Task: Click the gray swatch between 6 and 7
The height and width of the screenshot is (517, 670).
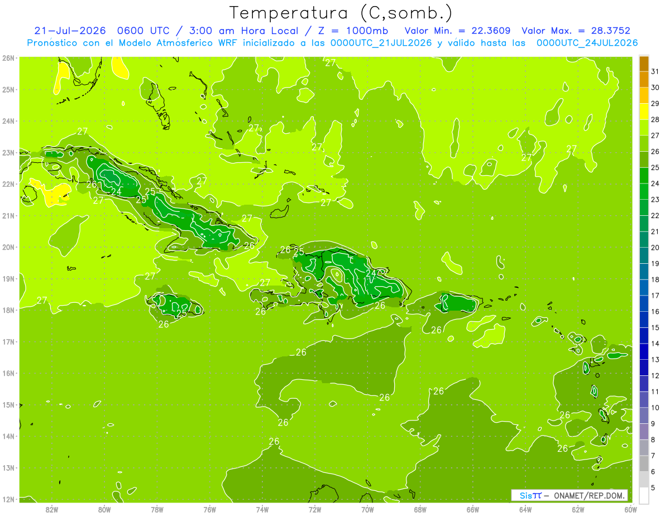Action: [644, 463]
